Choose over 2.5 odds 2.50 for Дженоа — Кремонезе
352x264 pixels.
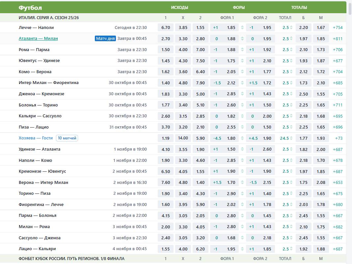(x=303, y=94)
